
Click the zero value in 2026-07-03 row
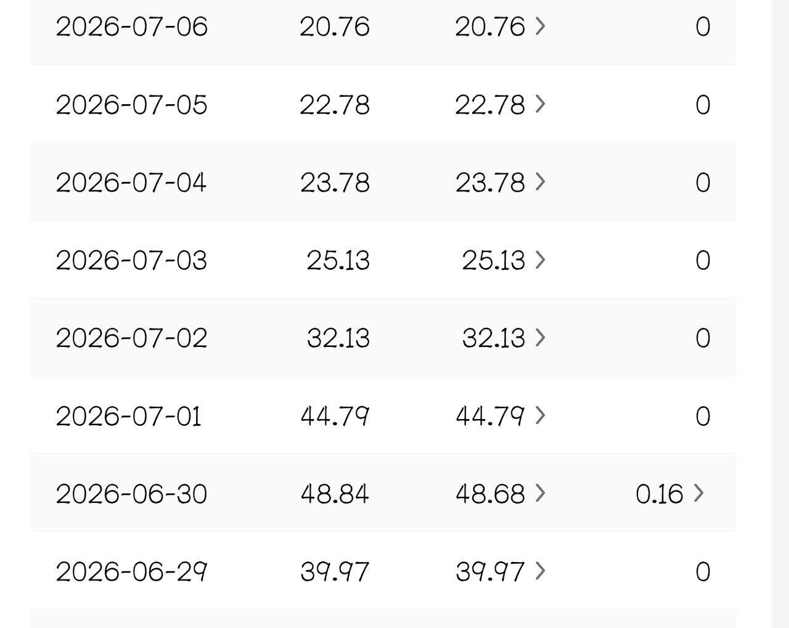(x=703, y=260)
